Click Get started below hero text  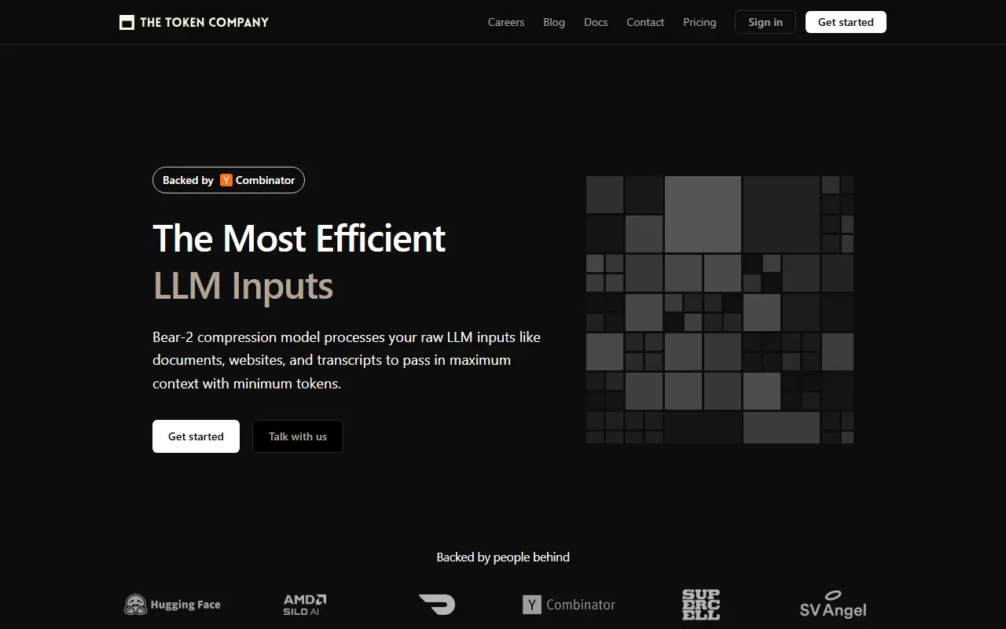[x=196, y=436]
